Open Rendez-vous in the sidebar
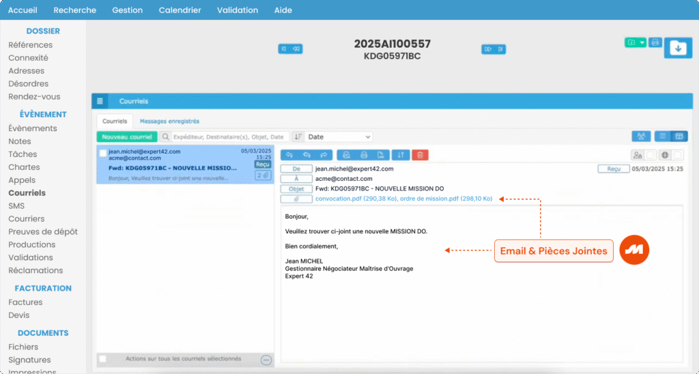 (x=34, y=97)
